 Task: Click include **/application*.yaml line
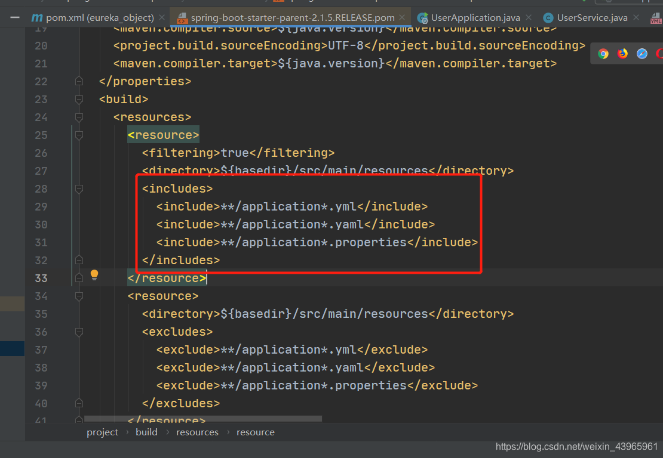click(296, 225)
